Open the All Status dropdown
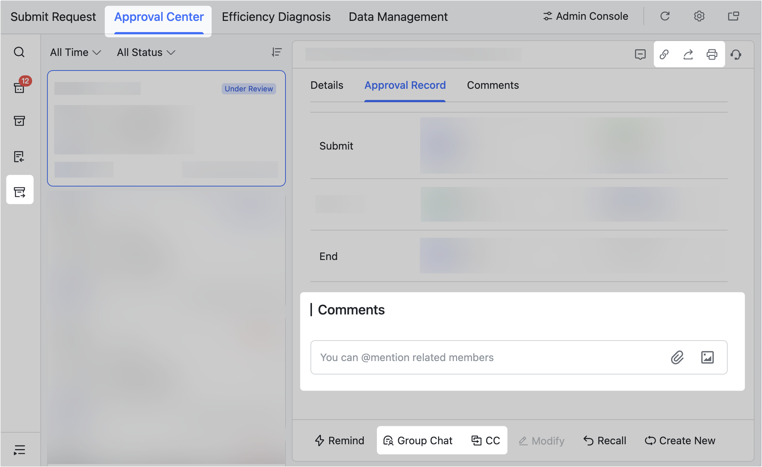The width and height of the screenshot is (762, 467). tap(145, 52)
